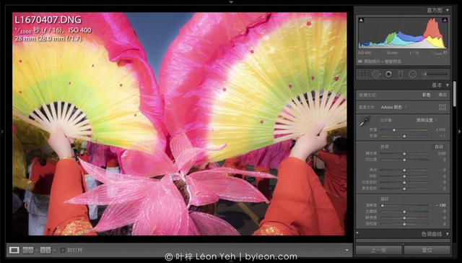
Task: Click the 曝光度 exposure slider
Action: (404, 153)
